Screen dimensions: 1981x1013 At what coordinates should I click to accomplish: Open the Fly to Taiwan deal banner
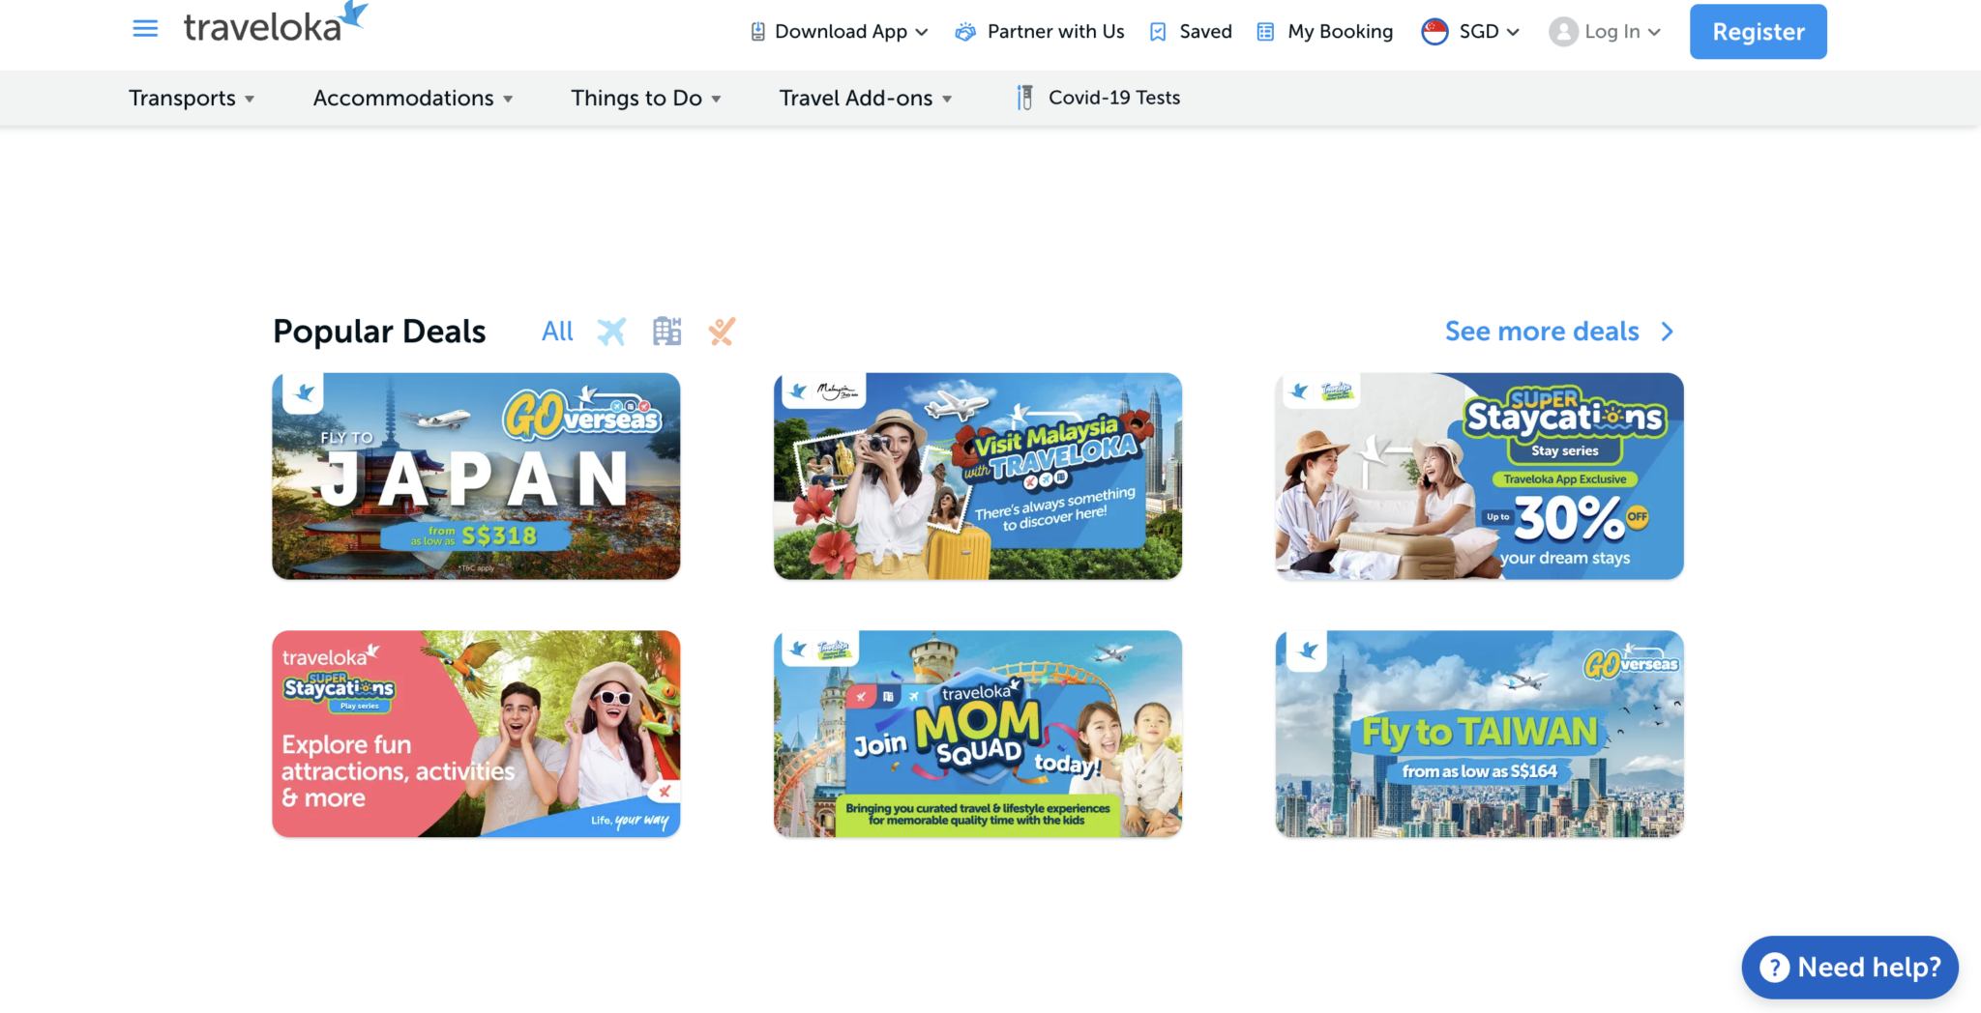click(x=1479, y=734)
